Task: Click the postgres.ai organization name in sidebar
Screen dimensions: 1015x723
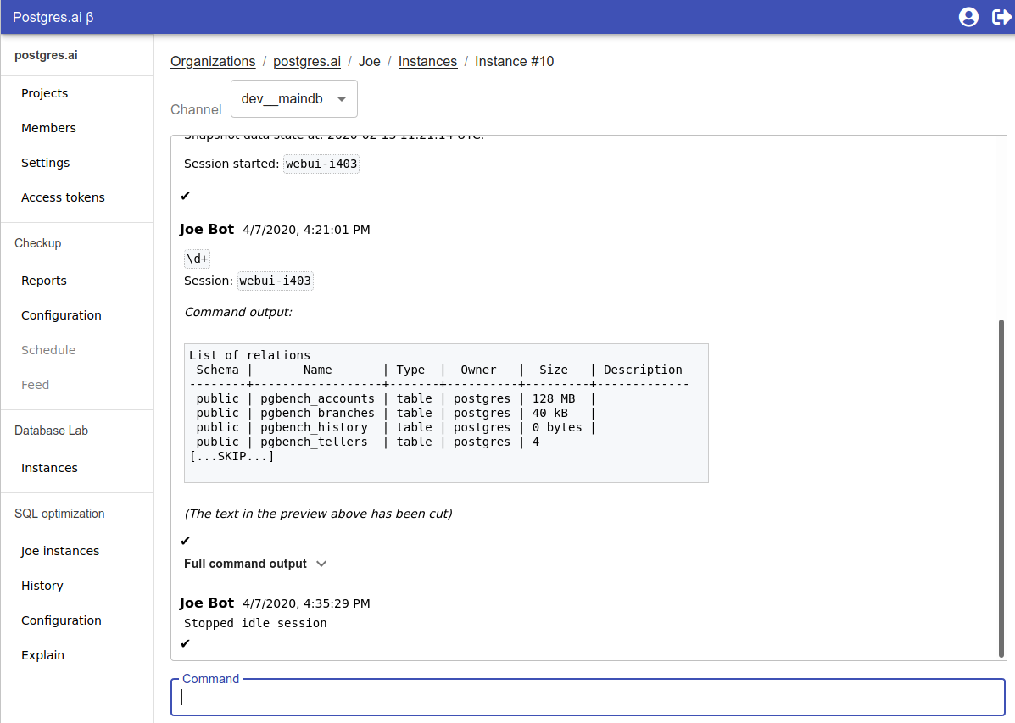Action: [46, 56]
